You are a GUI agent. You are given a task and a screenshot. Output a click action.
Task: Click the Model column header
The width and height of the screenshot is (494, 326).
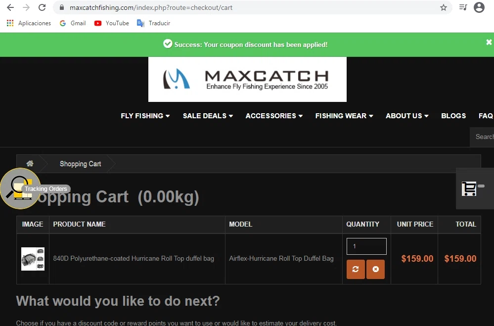click(x=241, y=224)
